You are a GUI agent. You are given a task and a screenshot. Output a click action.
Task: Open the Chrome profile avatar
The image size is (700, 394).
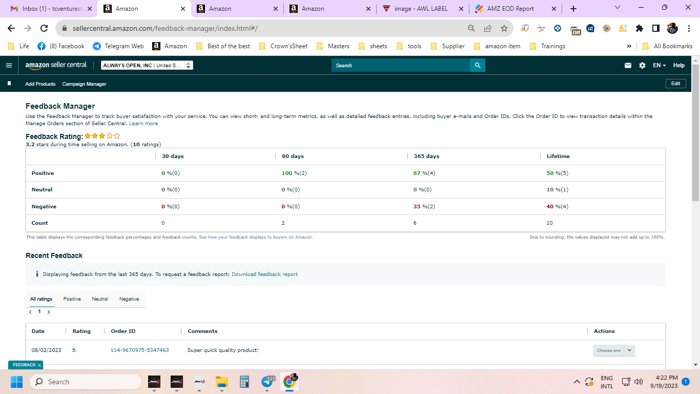click(x=672, y=28)
